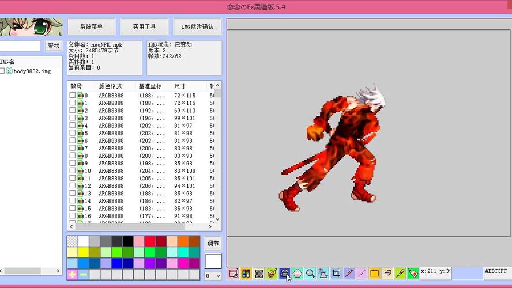Screen dimensions: 512x288
Task: Check the checkbox for frame 3
Action: [x=72, y=118]
